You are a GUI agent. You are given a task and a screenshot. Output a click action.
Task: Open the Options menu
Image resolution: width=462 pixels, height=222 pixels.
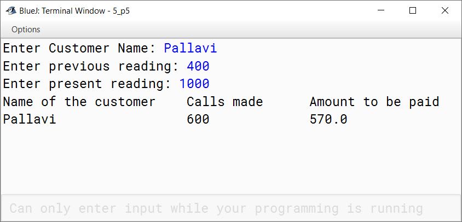coord(26,30)
